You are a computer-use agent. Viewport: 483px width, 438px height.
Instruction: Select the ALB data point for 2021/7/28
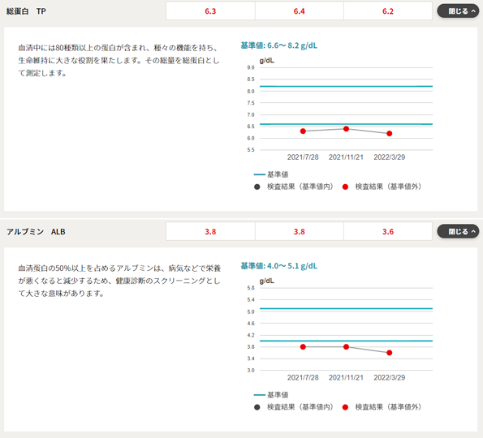click(x=303, y=347)
